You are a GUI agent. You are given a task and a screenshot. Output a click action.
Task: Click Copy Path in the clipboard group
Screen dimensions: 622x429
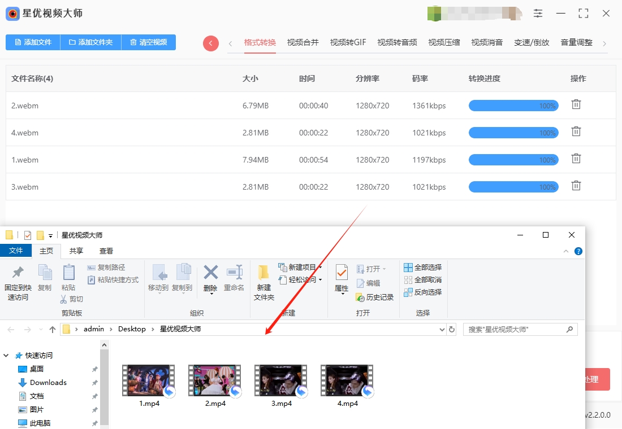(106, 268)
